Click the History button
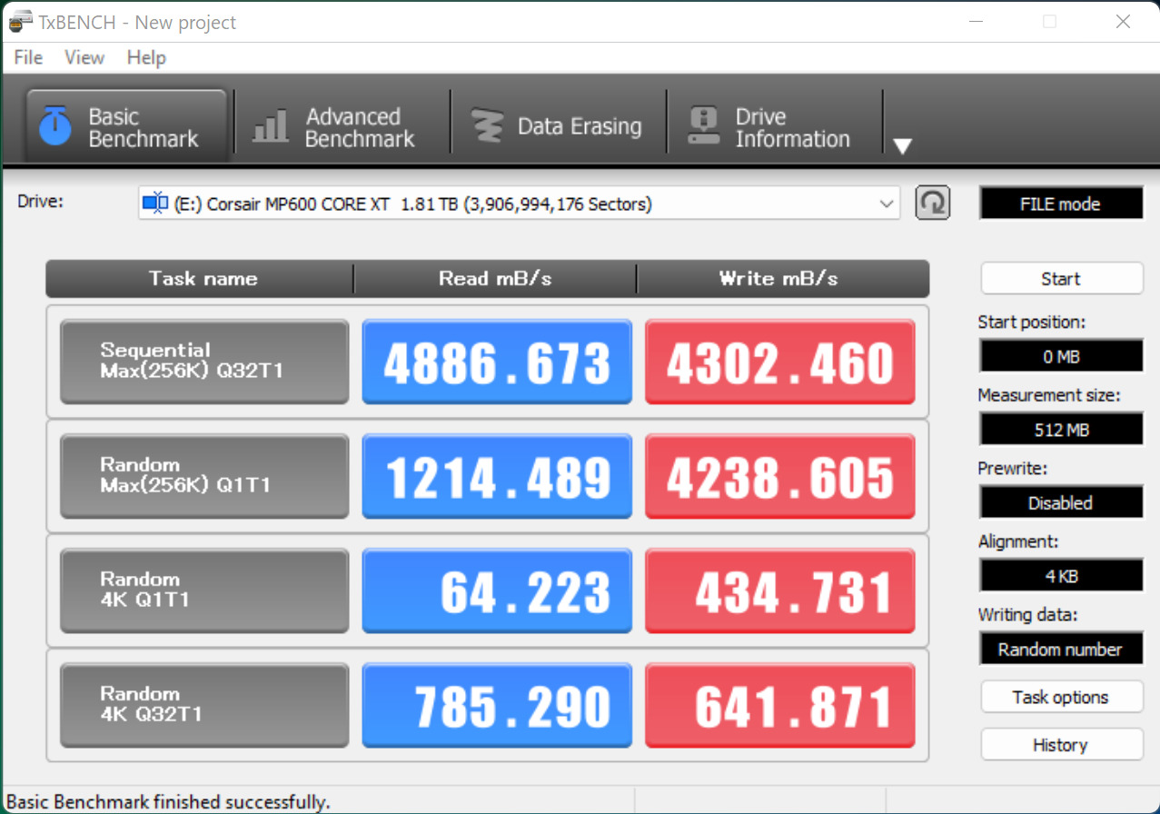1160x814 pixels. [x=1061, y=745]
